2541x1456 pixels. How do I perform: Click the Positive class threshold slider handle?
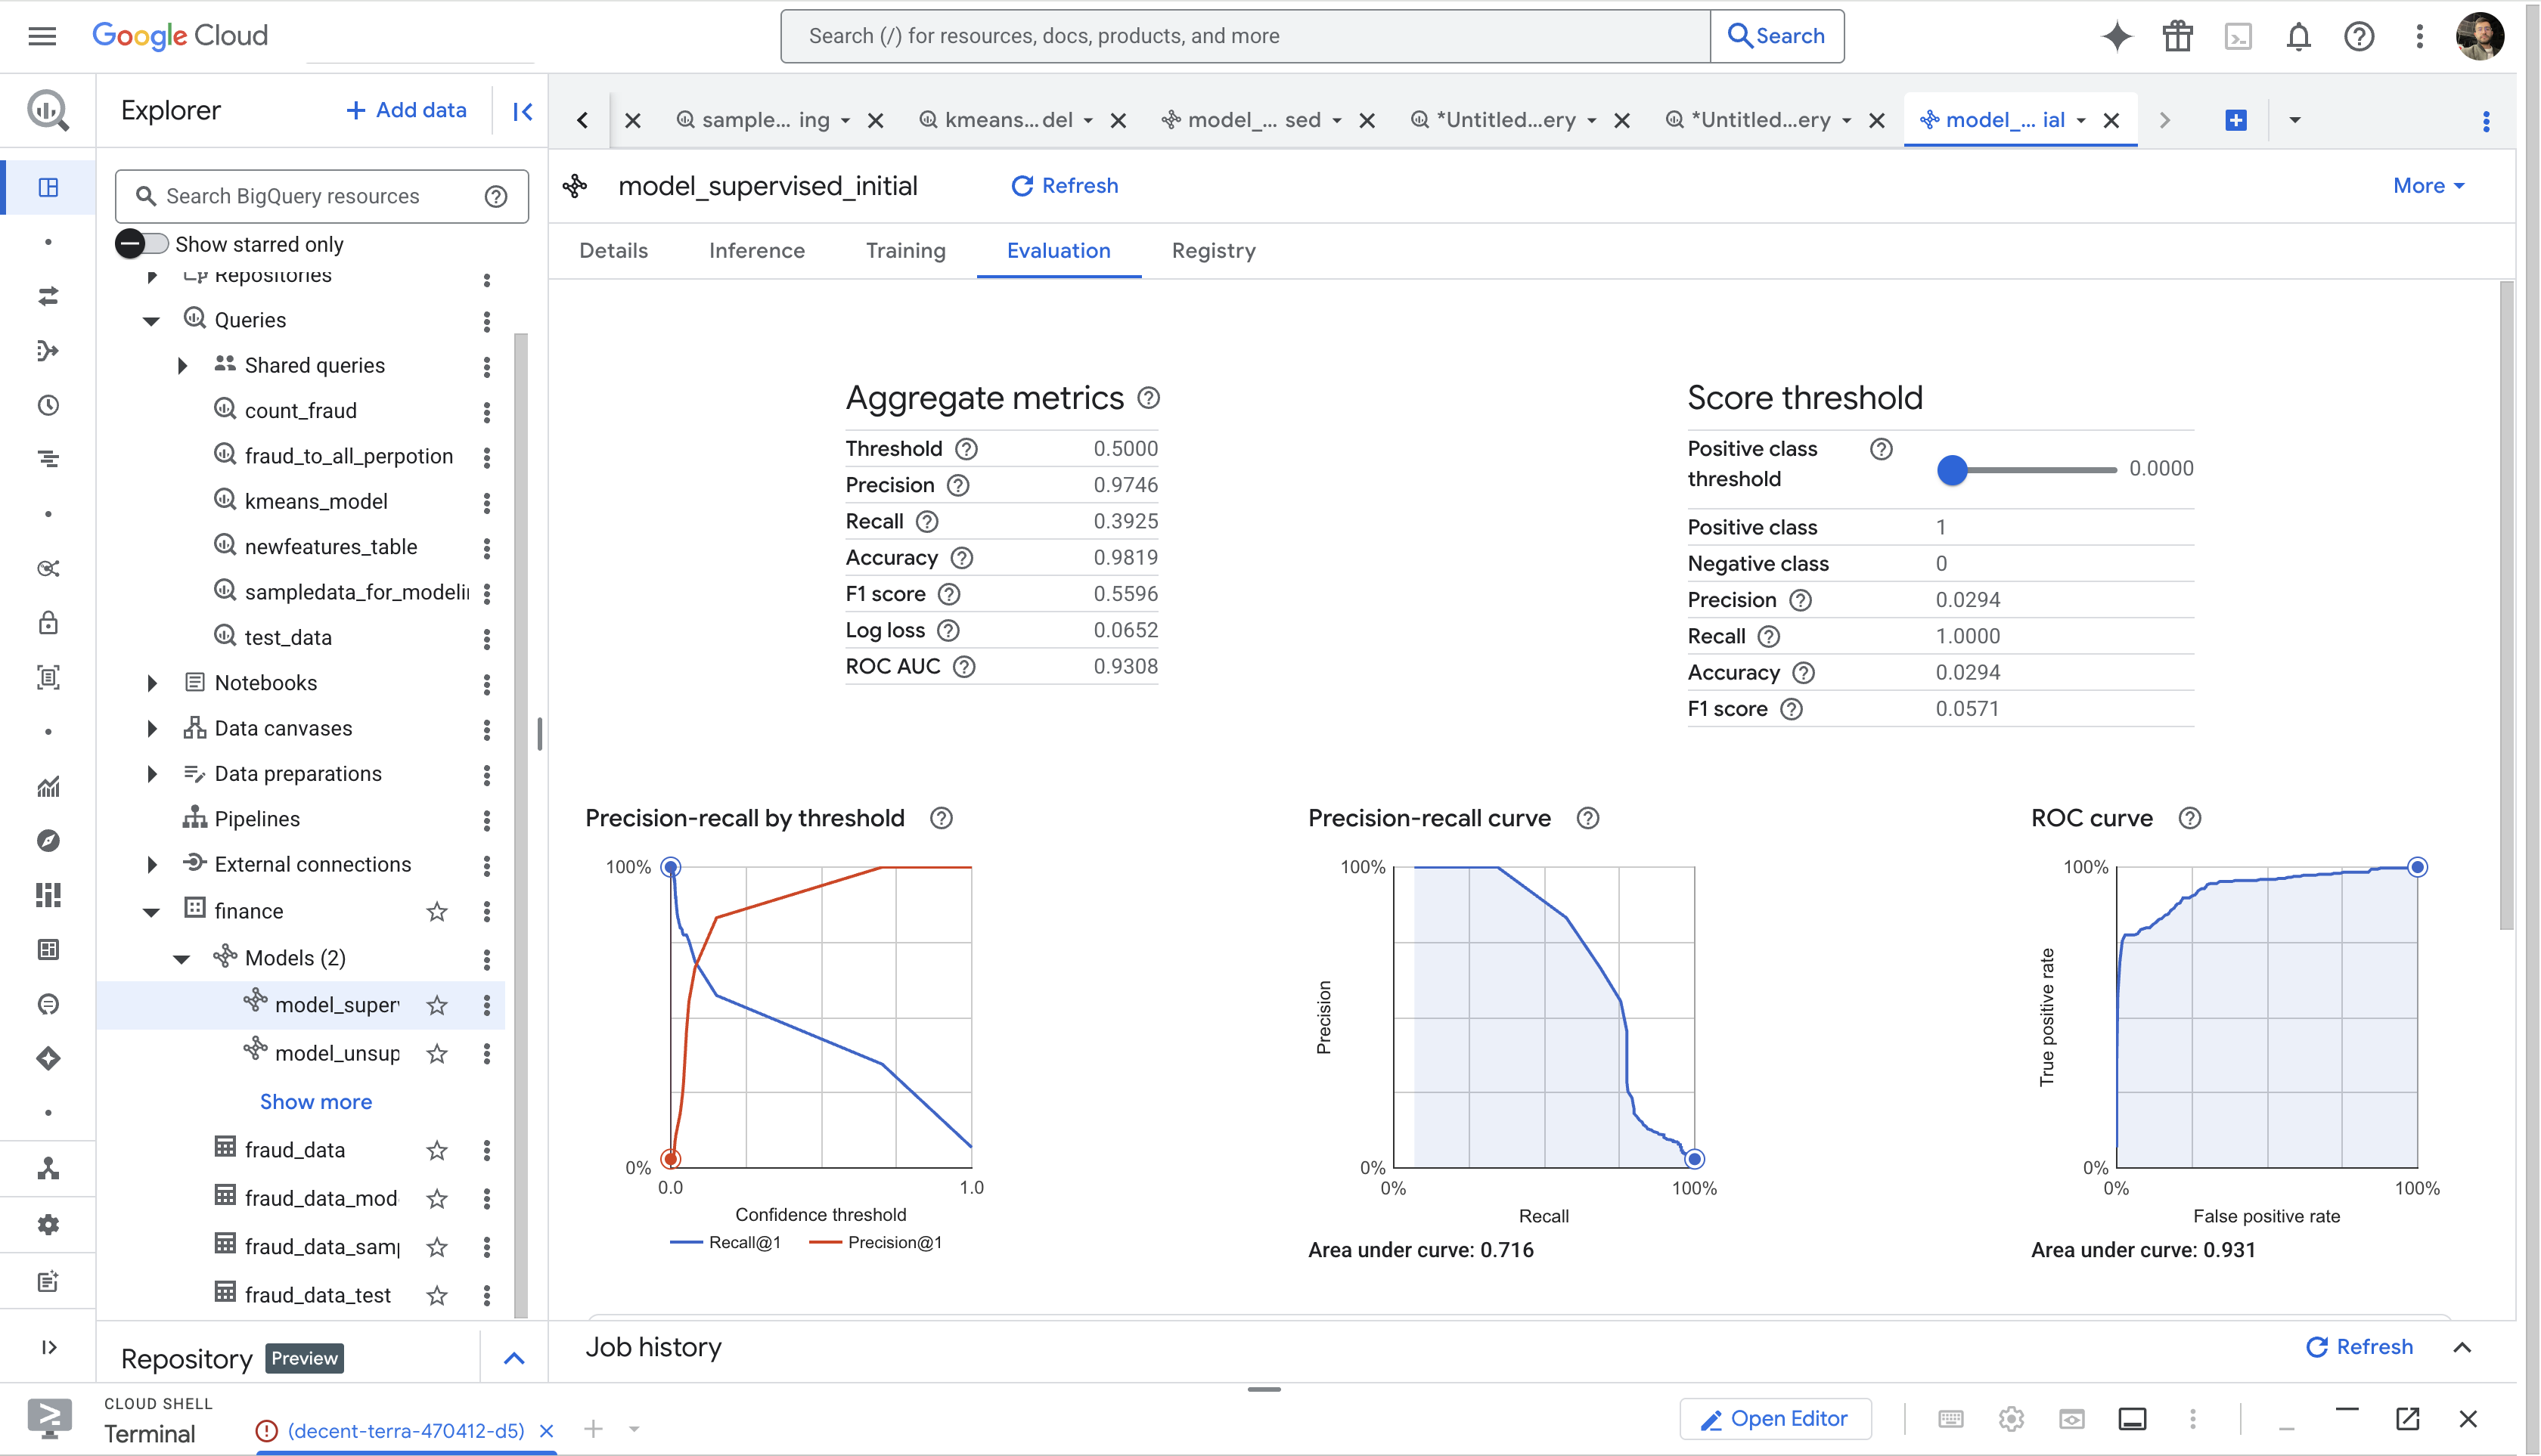(x=1952, y=469)
